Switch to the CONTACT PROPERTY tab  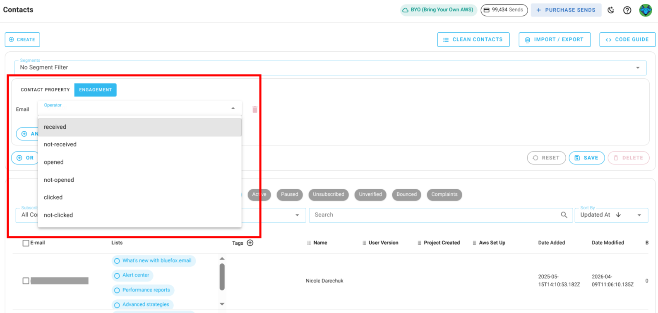click(46, 90)
